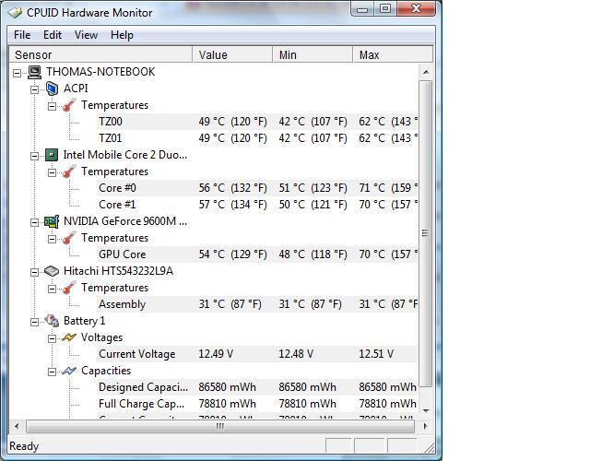Collapse the Capacities node
The height and width of the screenshot is (461, 590).
coord(52,372)
